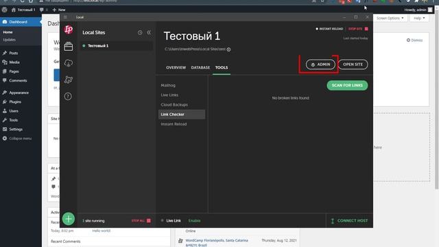
Task: Click the Stop Site text label
Action: (x=355, y=29)
